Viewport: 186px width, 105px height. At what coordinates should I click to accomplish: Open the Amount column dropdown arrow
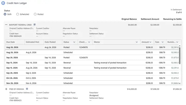click(150, 42)
